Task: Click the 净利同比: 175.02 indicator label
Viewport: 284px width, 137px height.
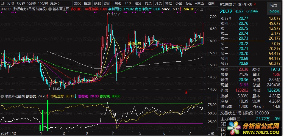Action: 121,9
